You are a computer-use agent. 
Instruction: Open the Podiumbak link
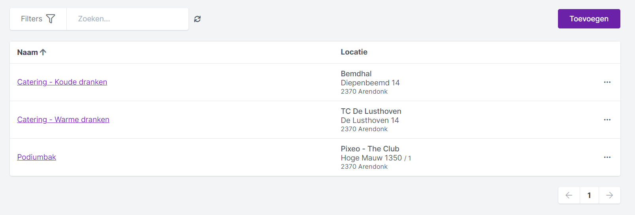[x=37, y=157]
